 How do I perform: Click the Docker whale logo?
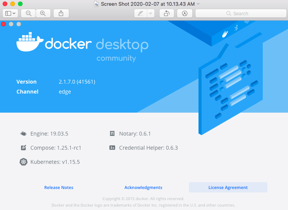pyautogui.click(x=30, y=42)
